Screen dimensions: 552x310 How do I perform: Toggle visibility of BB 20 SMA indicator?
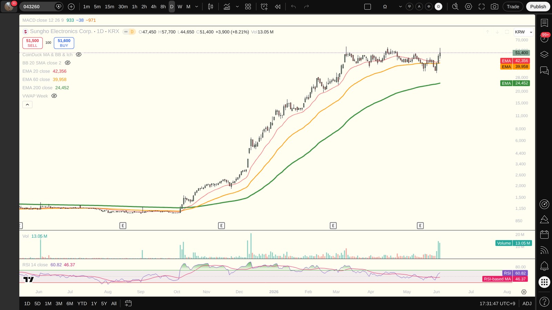68,63
